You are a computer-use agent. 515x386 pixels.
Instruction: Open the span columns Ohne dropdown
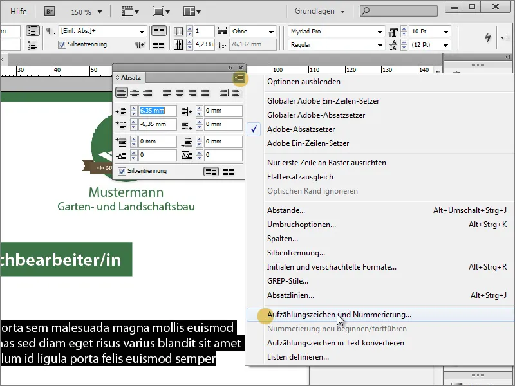(x=271, y=32)
